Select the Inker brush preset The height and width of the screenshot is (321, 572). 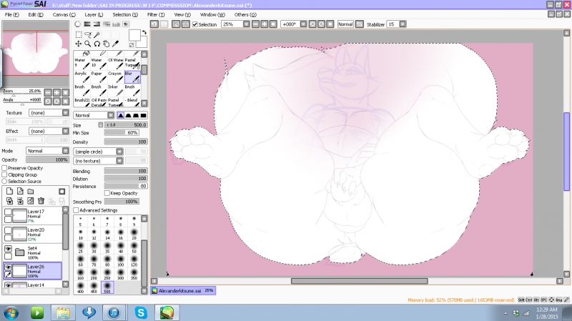click(x=114, y=90)
